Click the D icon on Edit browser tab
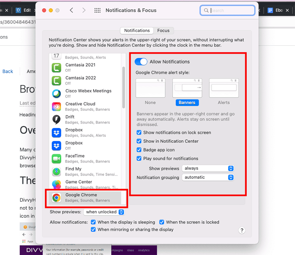The height and width of the screenshot is (255, 295). tap(18, 10)
